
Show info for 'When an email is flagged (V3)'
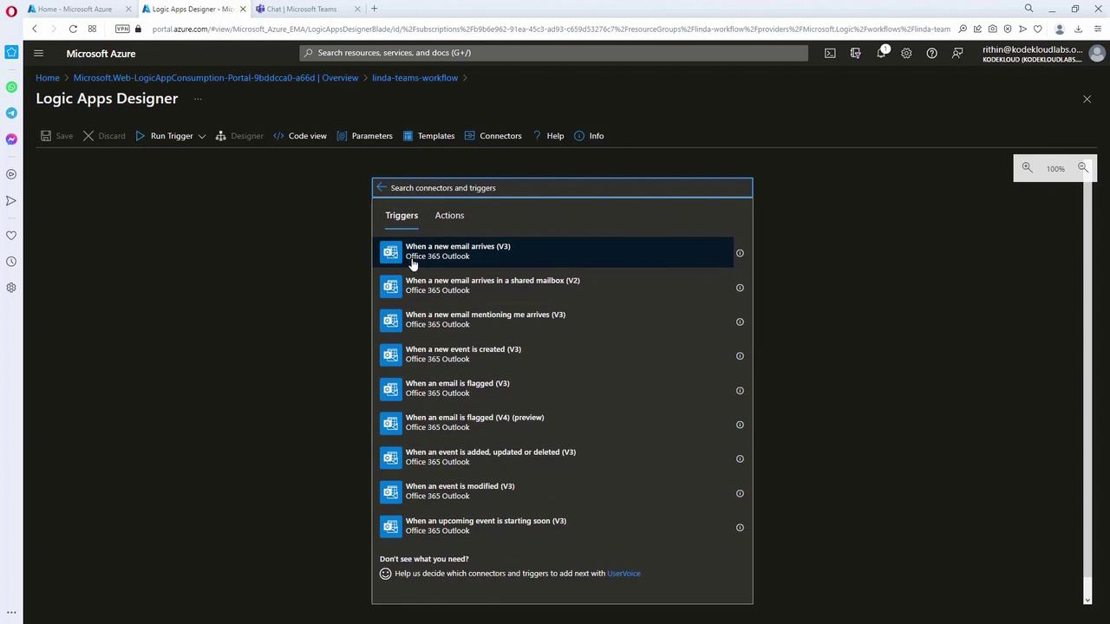(740, 390)
